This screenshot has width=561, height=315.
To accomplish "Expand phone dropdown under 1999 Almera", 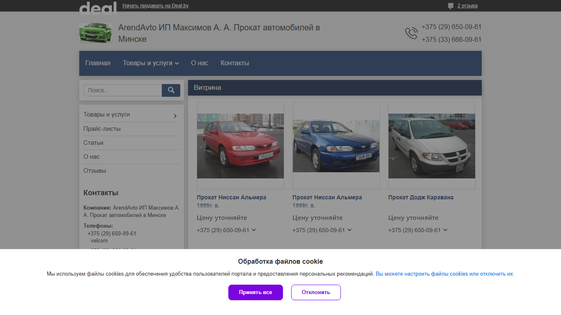I will click(x=254, y=230).
